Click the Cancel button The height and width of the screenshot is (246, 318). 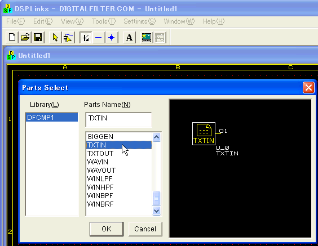145,229
